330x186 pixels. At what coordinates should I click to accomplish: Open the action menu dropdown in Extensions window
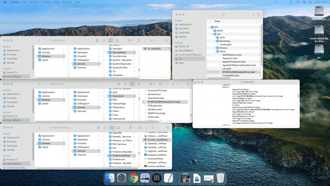(175, 84)
